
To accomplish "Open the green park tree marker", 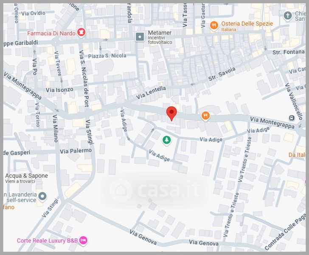I will (x=167, y=140).
